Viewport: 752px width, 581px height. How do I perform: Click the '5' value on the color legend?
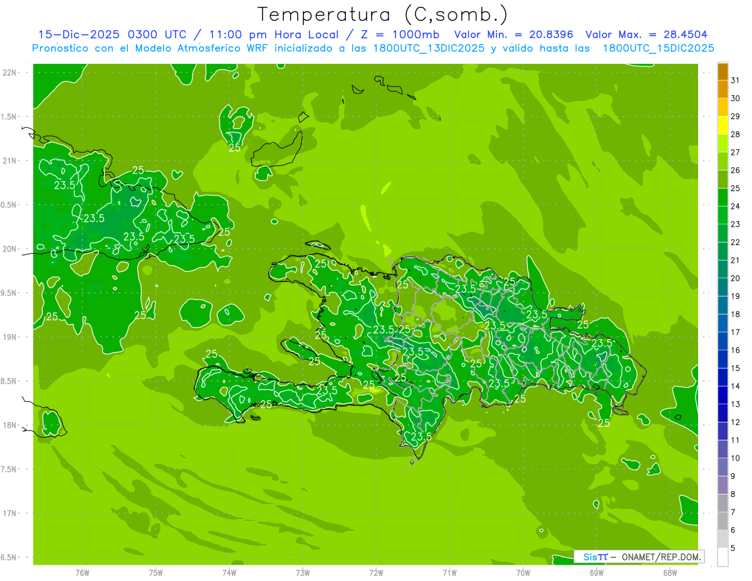(733, 548)
